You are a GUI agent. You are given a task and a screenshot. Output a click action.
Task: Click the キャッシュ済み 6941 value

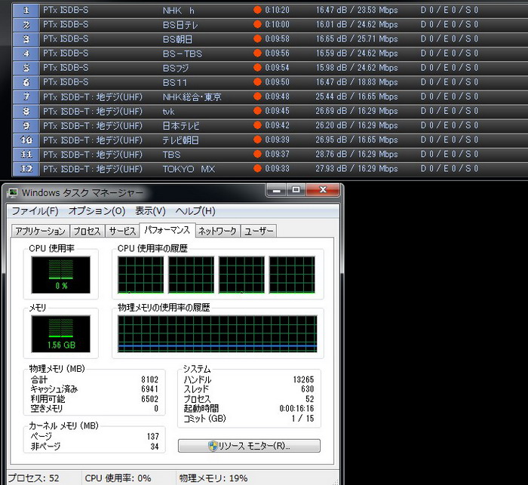coord(149,389)
